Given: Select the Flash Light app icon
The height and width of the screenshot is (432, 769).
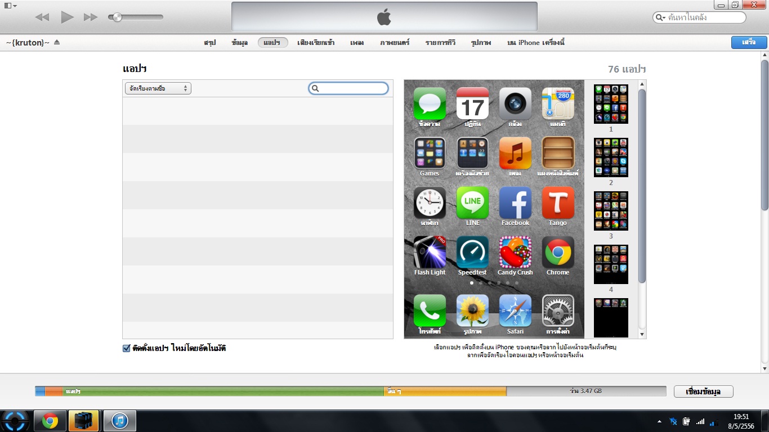Looking at the screenshot, I should pos(430,252).
